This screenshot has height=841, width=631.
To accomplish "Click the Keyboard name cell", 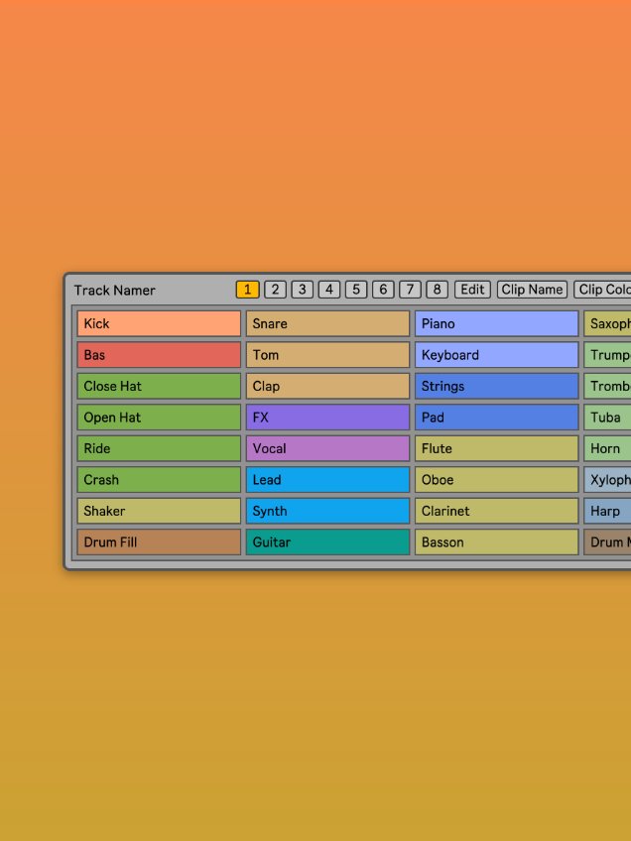I will point(497,354).
